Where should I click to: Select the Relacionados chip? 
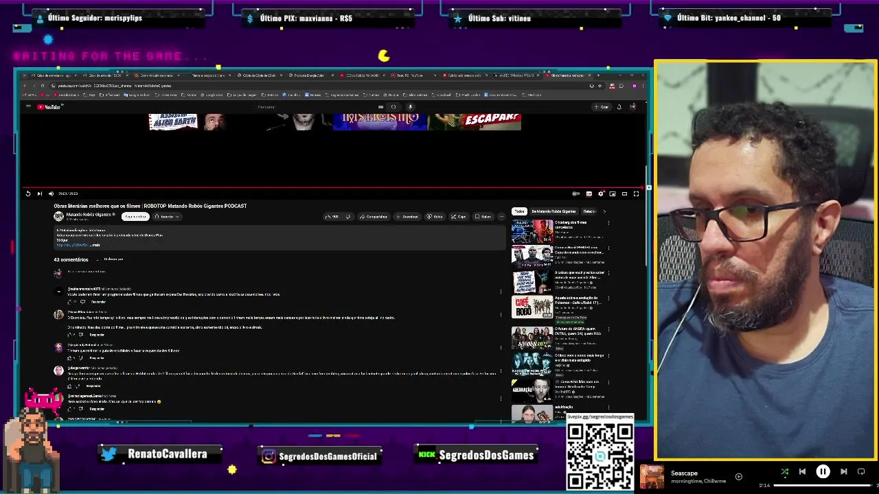click(590, 211)
